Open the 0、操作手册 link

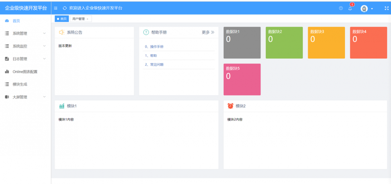click(x=154, y=46)
